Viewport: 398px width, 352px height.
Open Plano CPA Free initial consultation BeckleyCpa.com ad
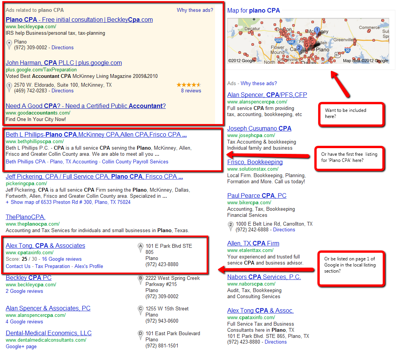click(x=79, y=19)
